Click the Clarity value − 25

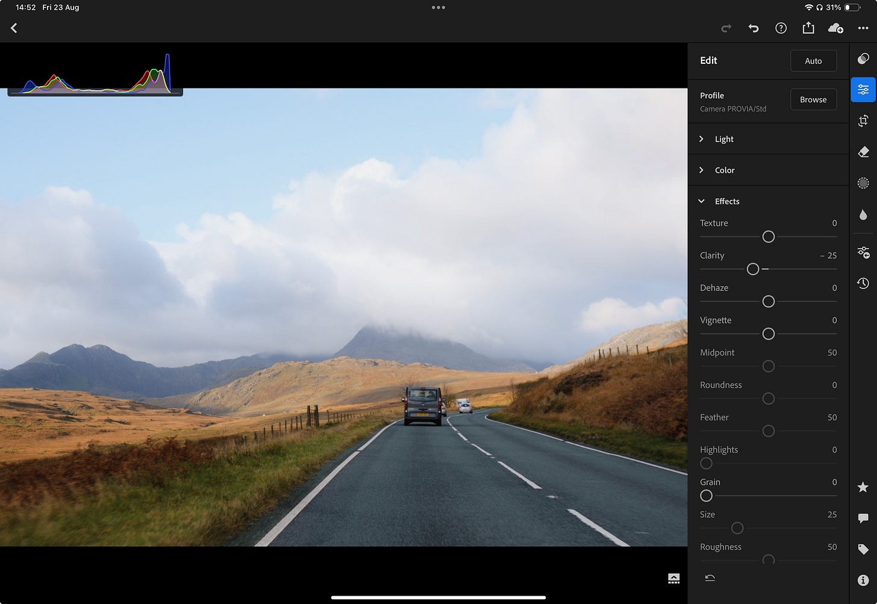click(x=828, y=256)
